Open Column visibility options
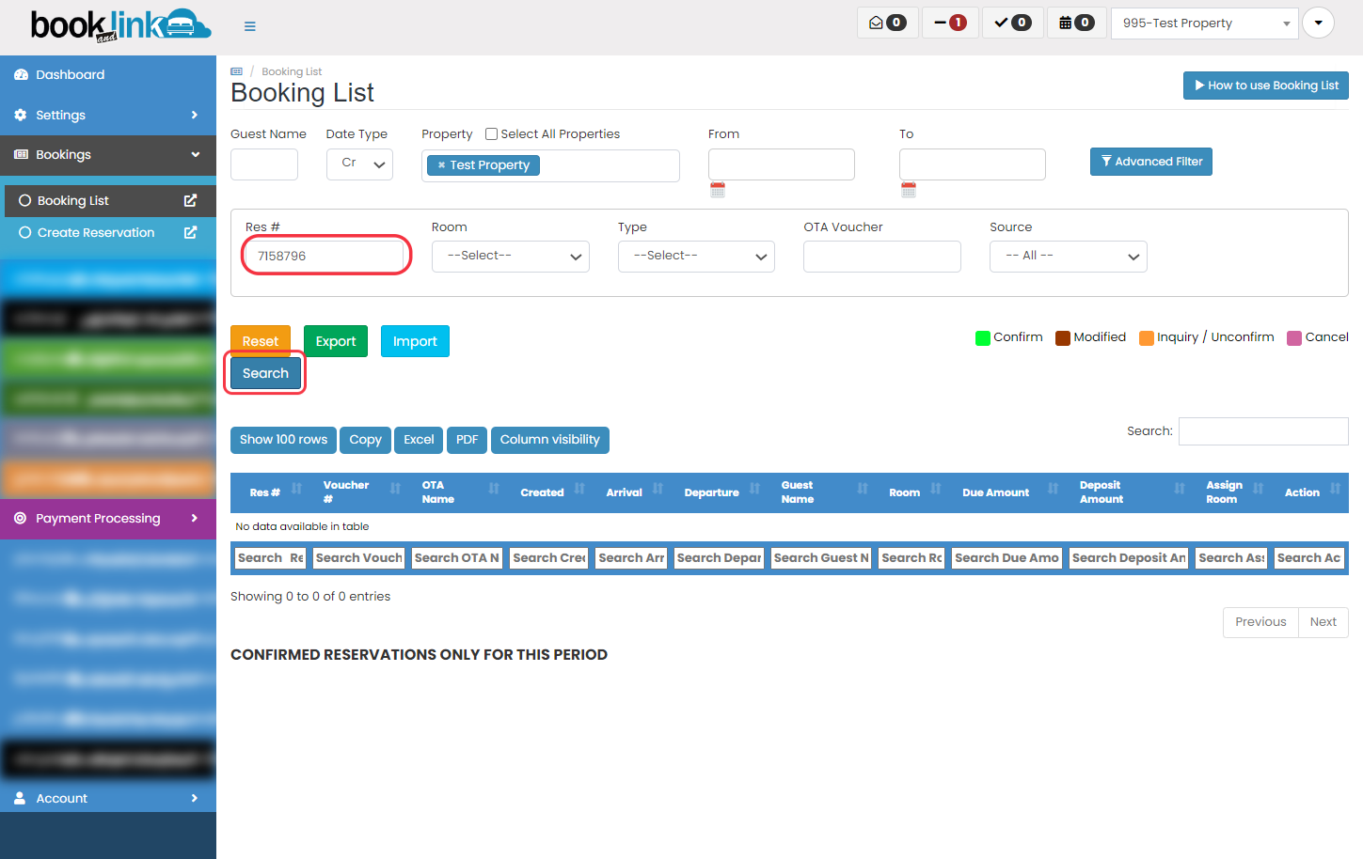 click(550, 440)
